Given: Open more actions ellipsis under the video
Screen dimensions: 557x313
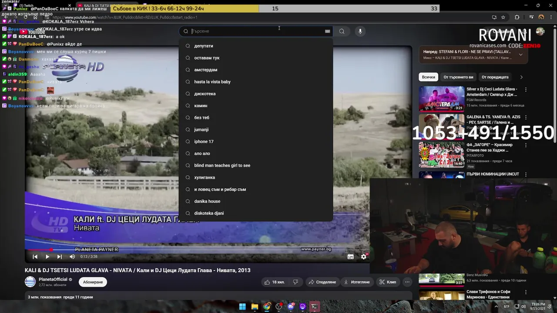Looking at the screenshot, I should click(407, 282).
